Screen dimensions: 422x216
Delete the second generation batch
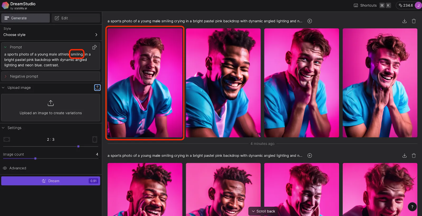[x=414, y=156]
